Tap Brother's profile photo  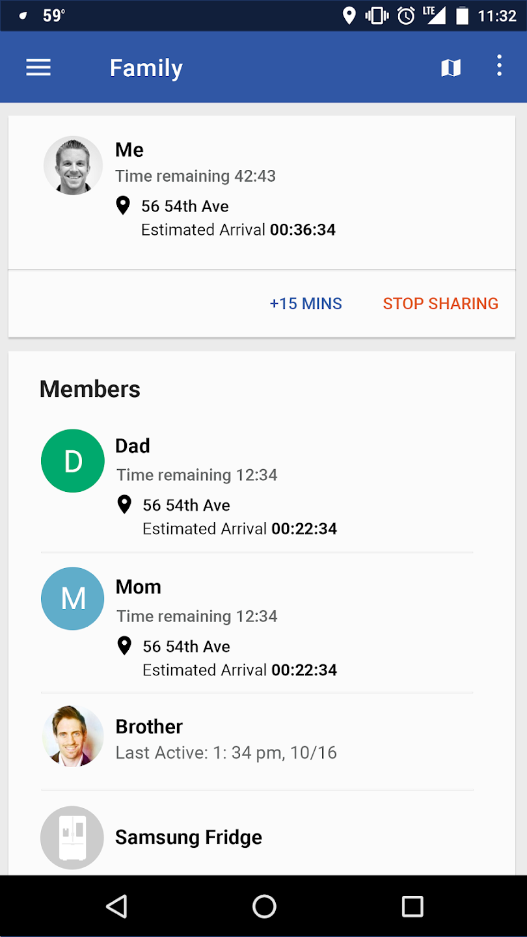coord(73,737)
